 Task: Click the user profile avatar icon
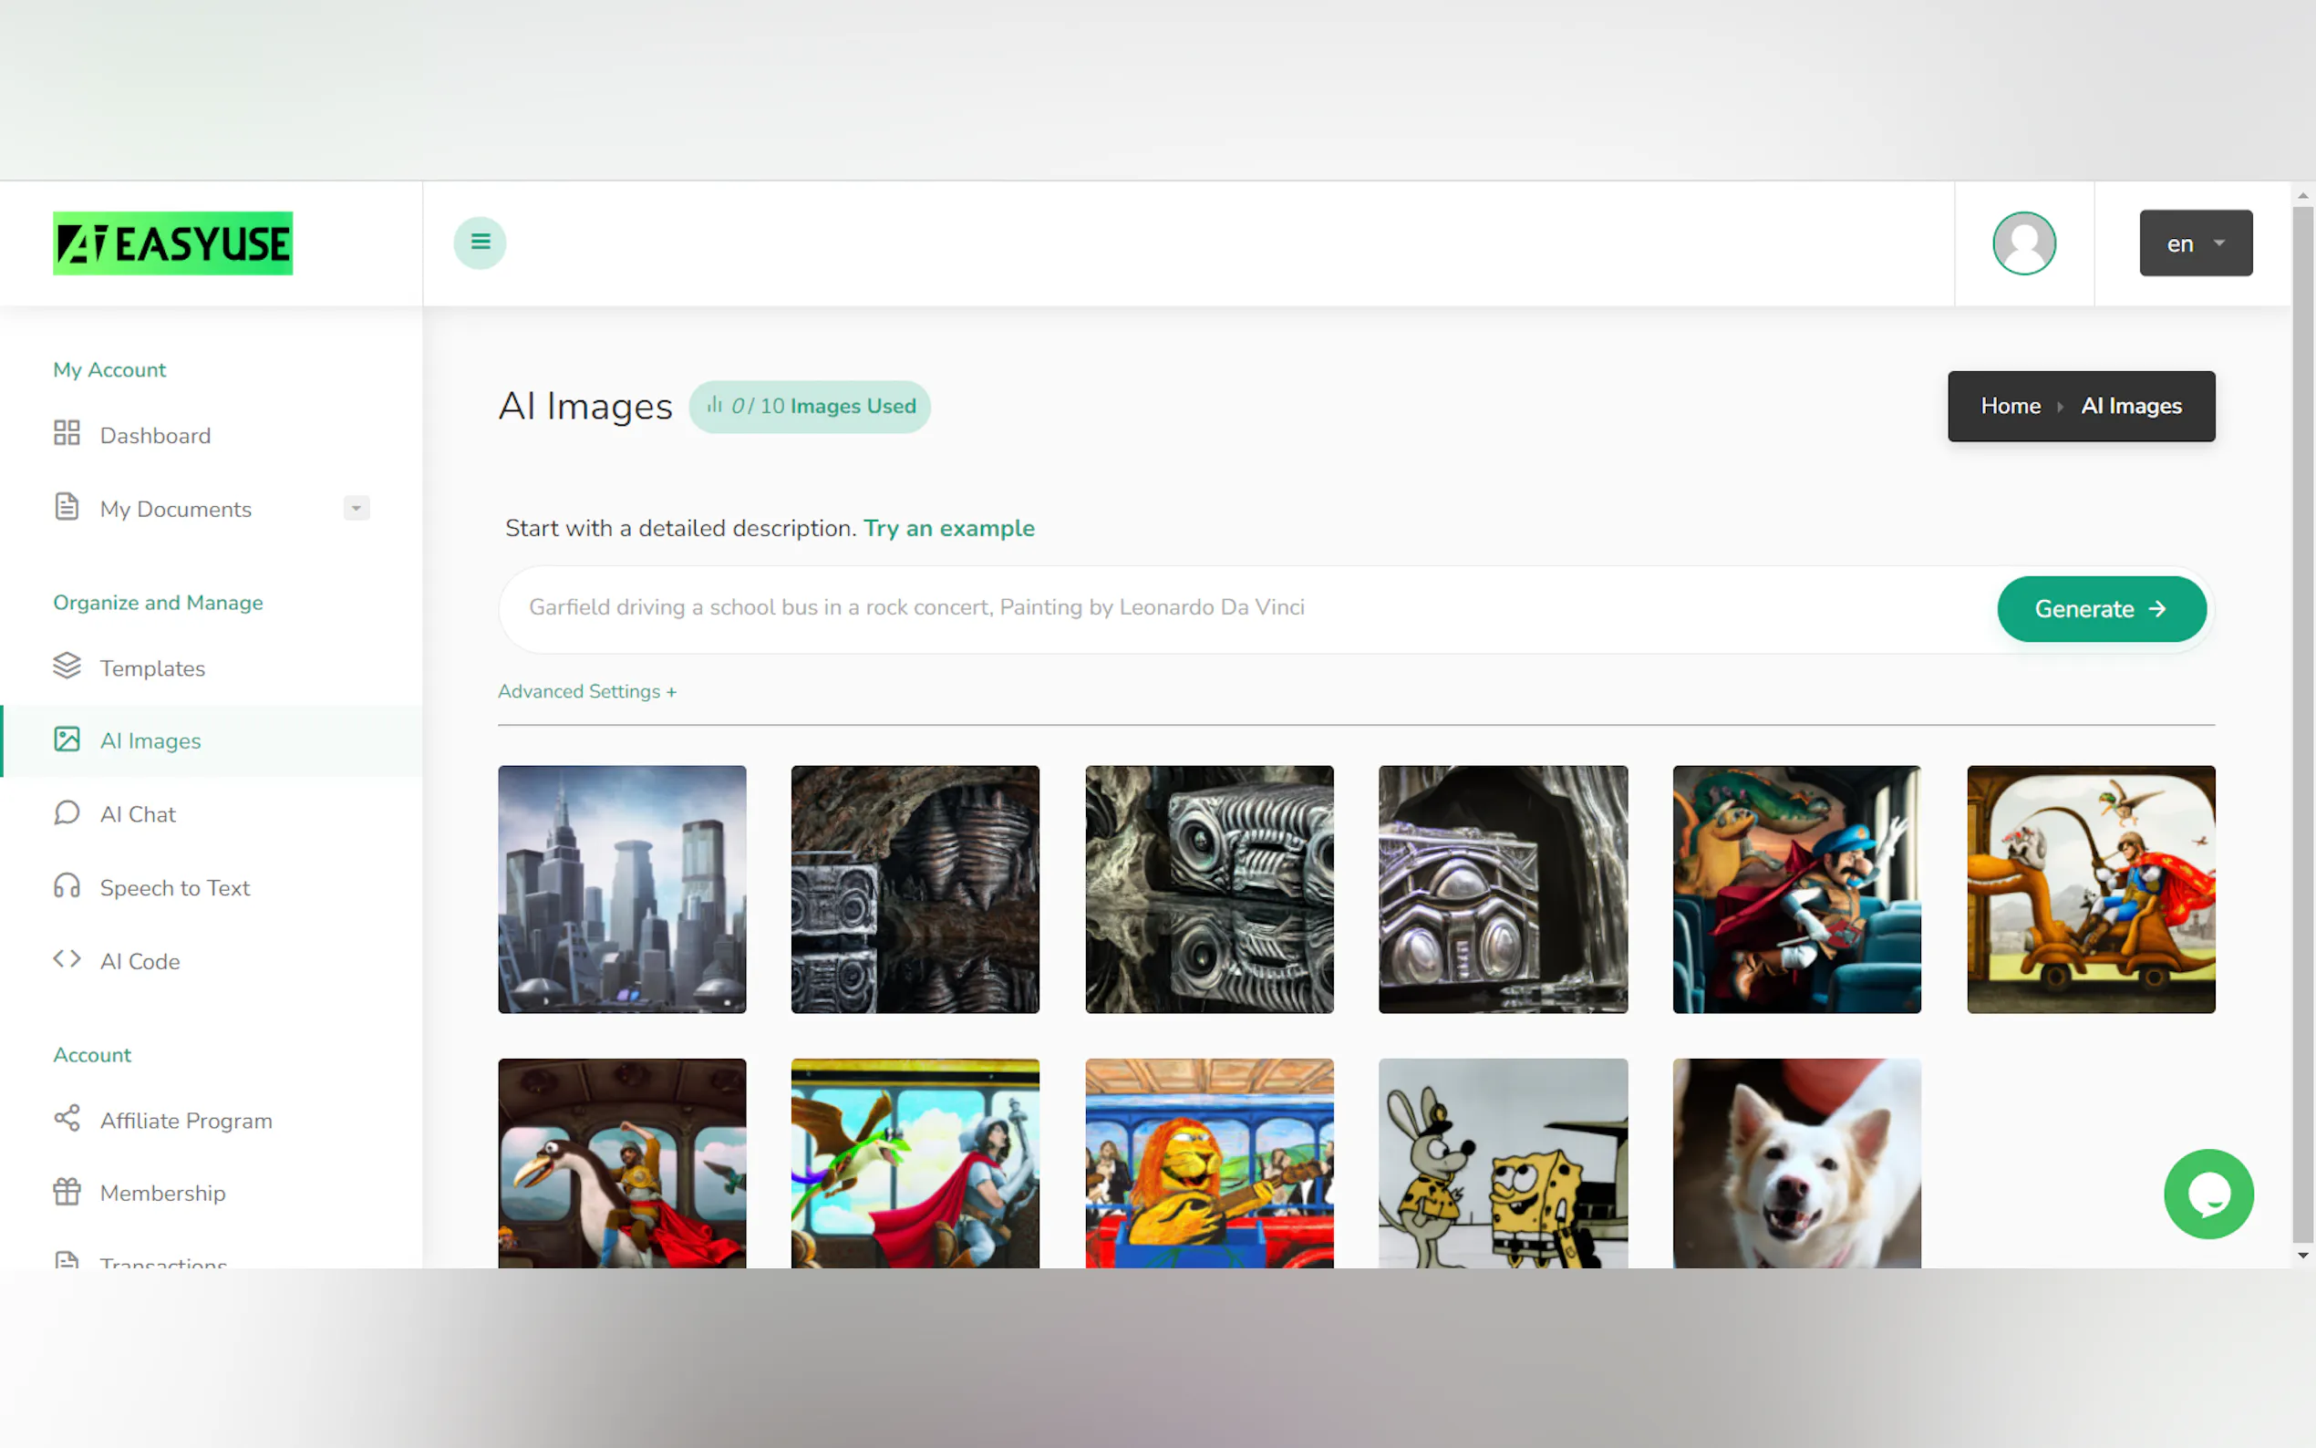(x=2023, y=243)
